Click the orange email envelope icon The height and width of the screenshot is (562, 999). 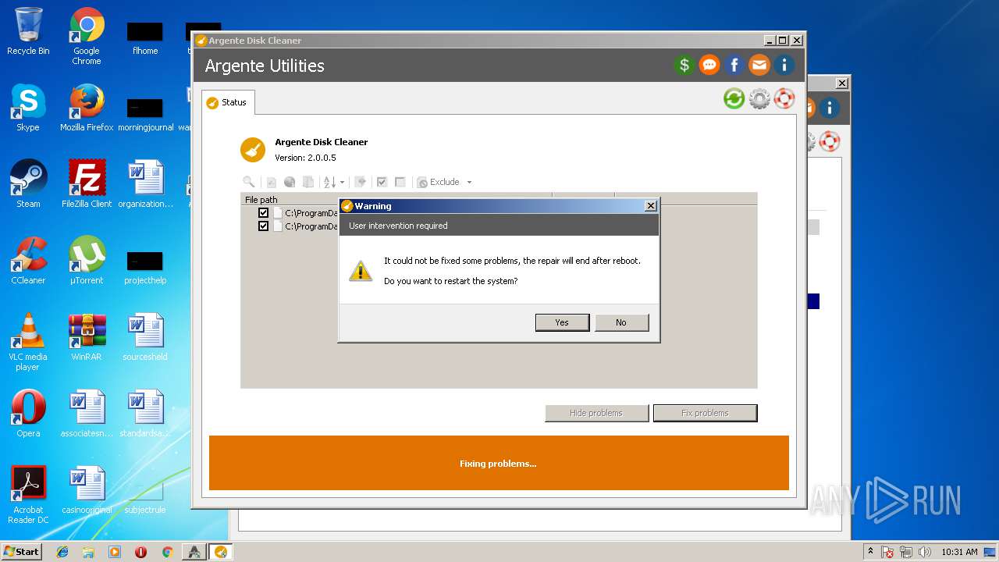point(759,65)
